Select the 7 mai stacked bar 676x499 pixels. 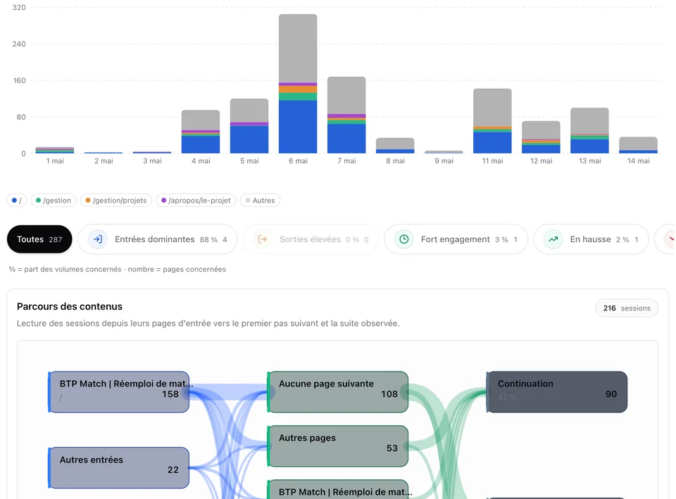click(x=346, y=115)
